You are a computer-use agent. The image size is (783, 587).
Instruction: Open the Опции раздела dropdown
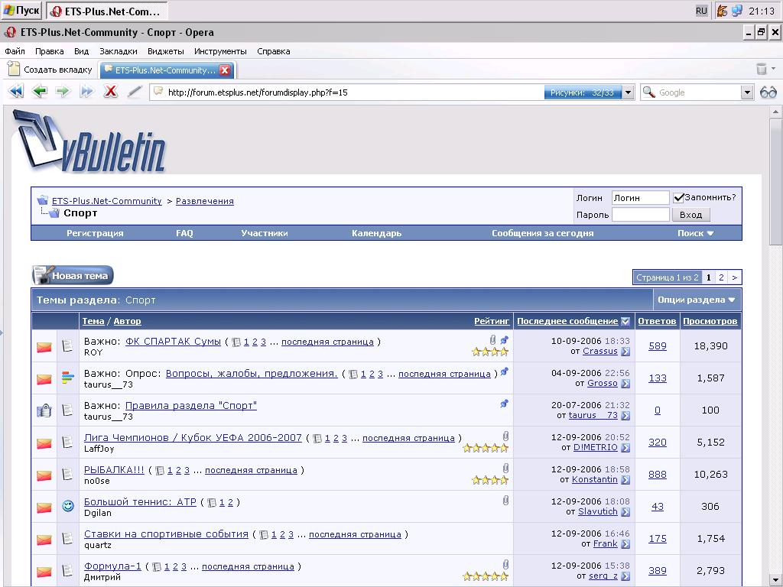click(x=697, y=300)
